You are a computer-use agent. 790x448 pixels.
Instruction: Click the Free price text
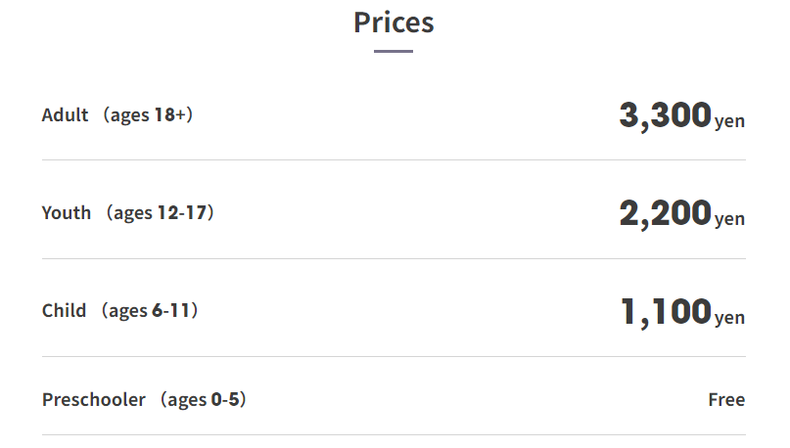point(726,400)
